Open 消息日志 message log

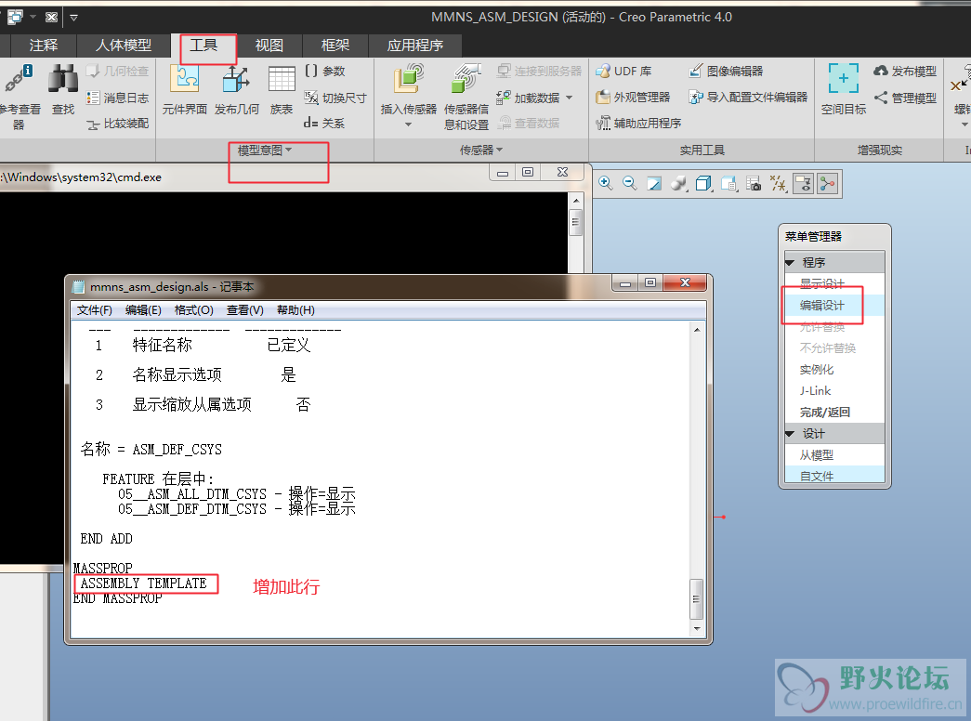[x=118, y=98]
